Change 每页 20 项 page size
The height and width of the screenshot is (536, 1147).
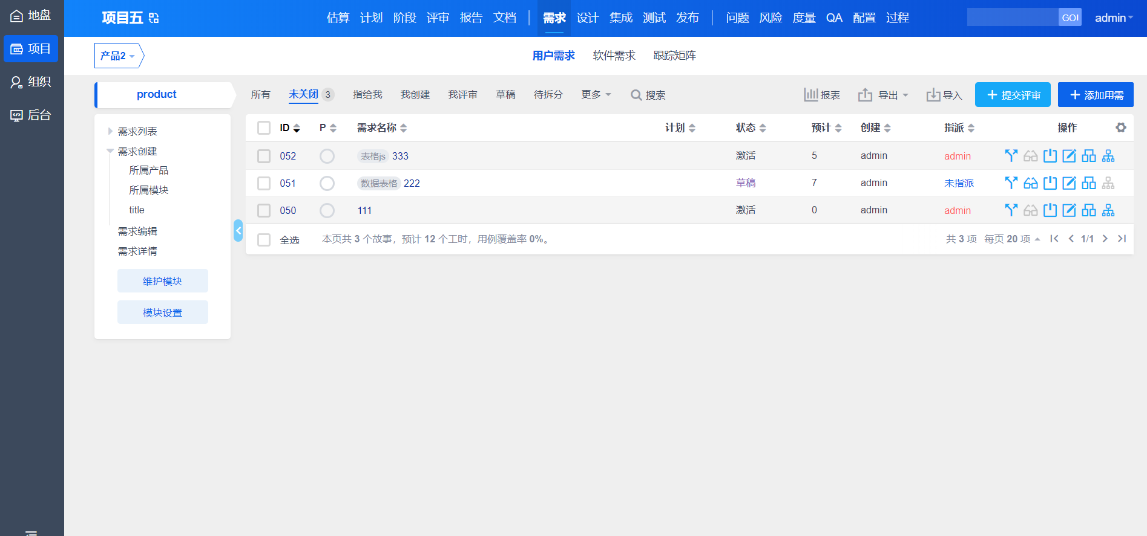point(1012,239)
